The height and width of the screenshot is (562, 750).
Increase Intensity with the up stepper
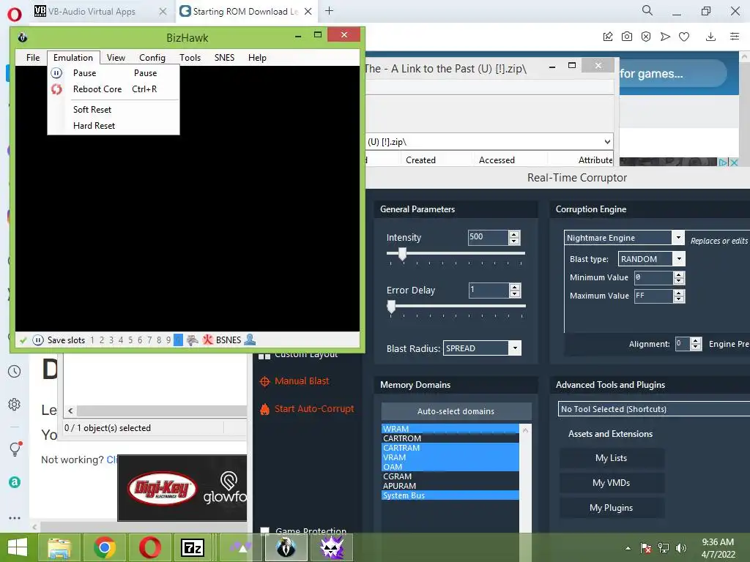(514, 234)
